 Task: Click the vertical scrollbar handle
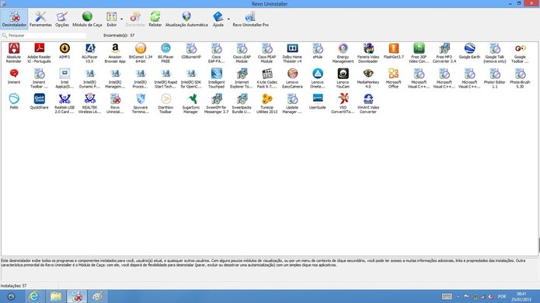pyautogui.click(x=538, y=246)
